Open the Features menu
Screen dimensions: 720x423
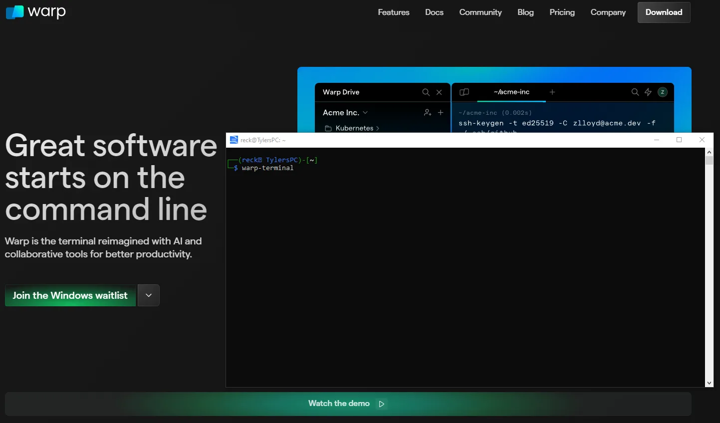tap(394, 12)
